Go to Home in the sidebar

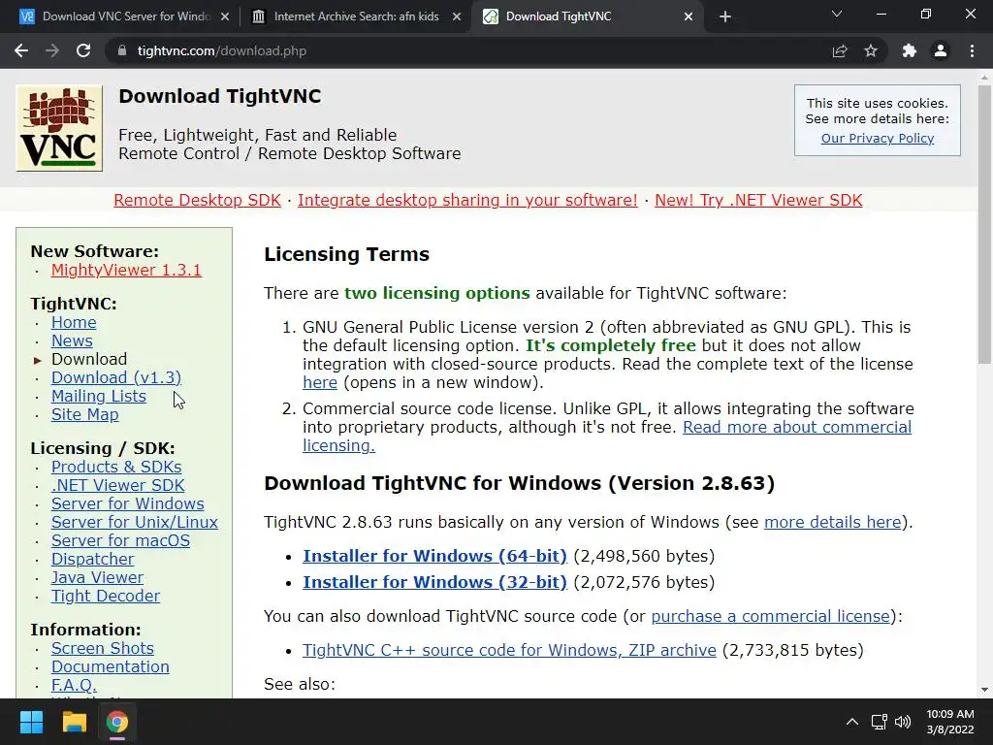pos(74,322)
